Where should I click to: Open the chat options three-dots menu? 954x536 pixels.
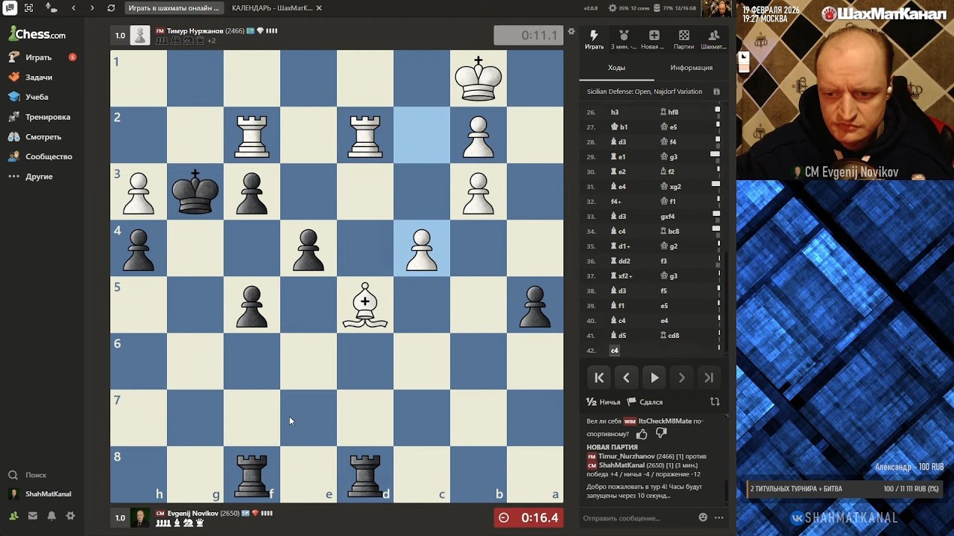tap(718, 517)
